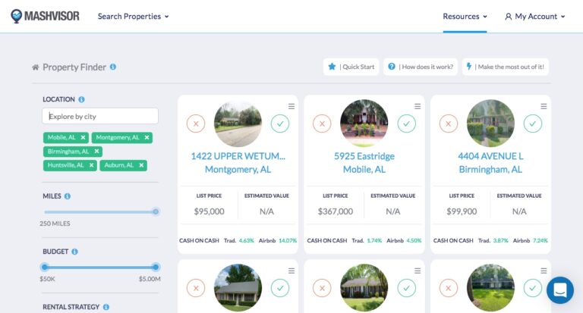Open the chat support bubble
583x313 pixels.
tap(559, 290)
